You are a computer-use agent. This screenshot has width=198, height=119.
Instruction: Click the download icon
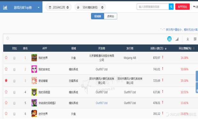pos(188,39)
